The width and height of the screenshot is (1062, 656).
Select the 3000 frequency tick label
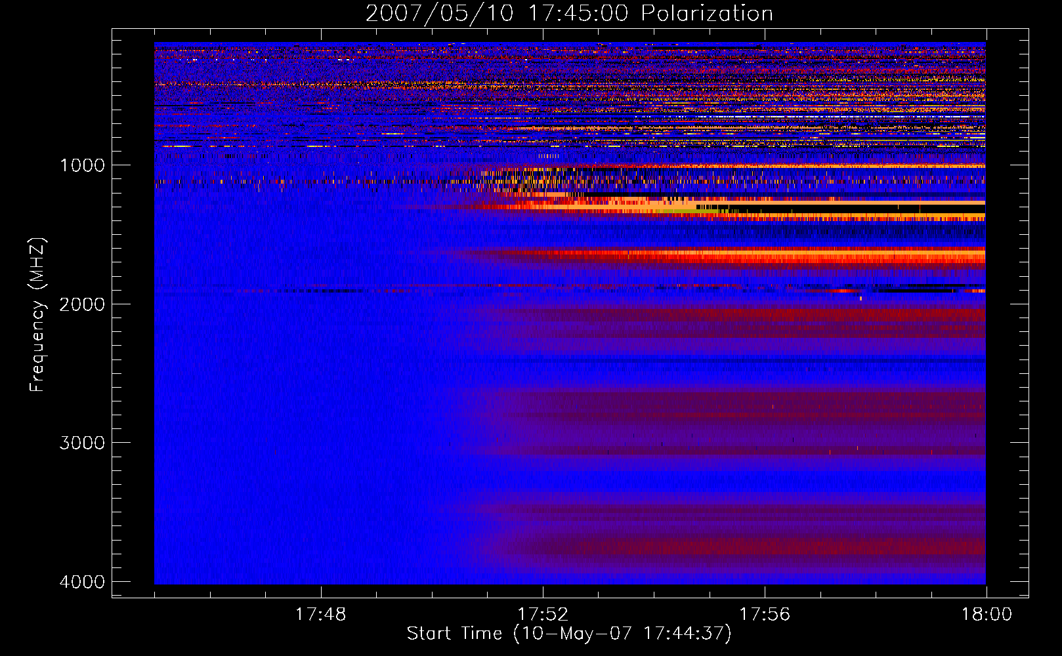coord(83,443)
